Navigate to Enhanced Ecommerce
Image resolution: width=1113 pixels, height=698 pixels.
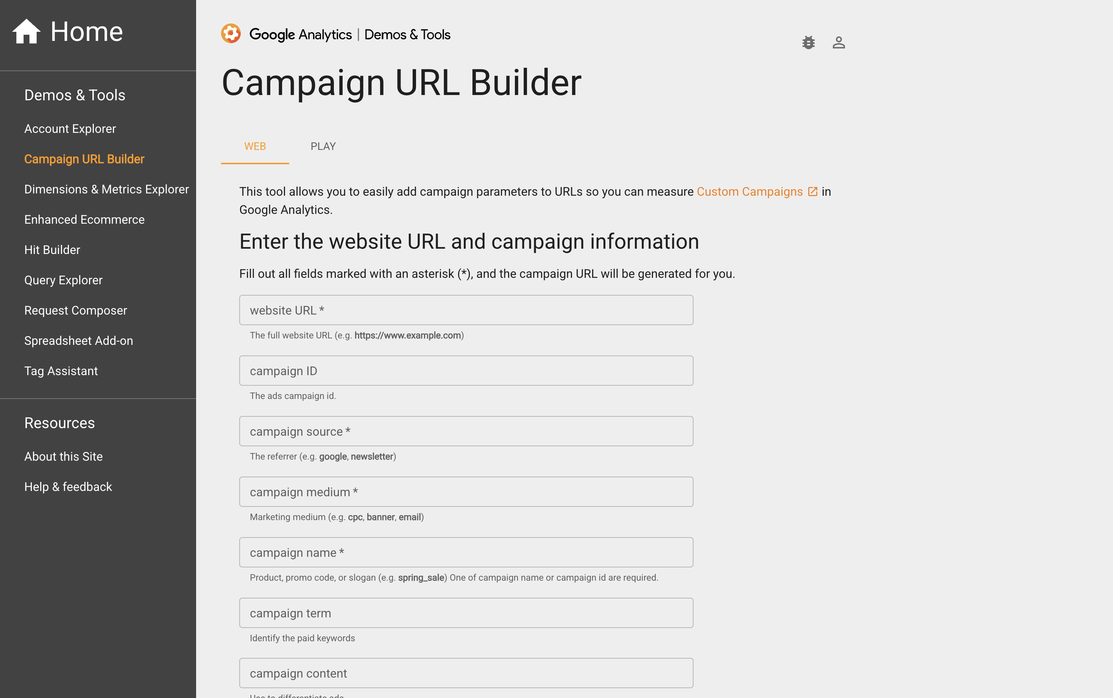click(x=84, y=220)
